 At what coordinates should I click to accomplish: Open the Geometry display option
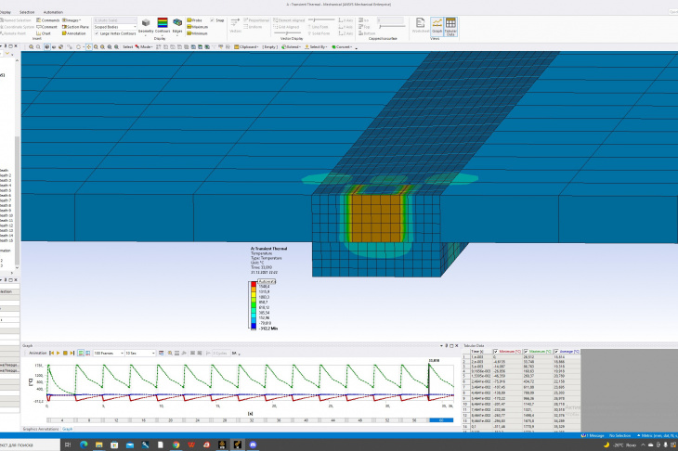click(x=146, y=25)
